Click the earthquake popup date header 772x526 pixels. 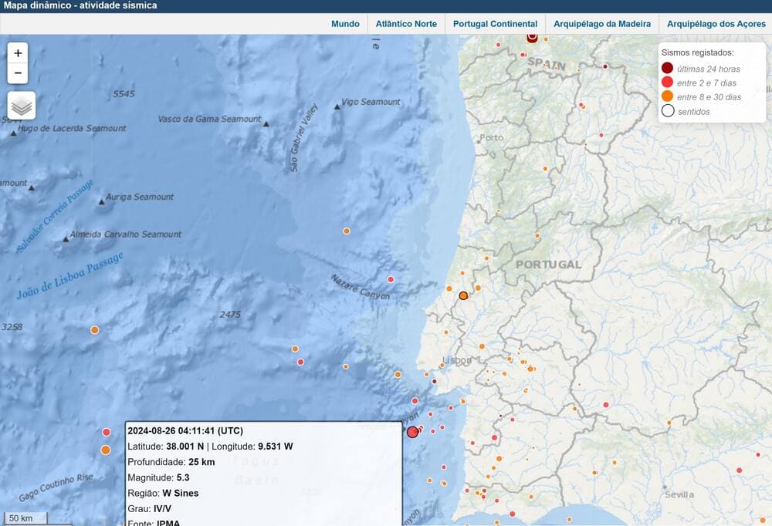click(185, 430)
